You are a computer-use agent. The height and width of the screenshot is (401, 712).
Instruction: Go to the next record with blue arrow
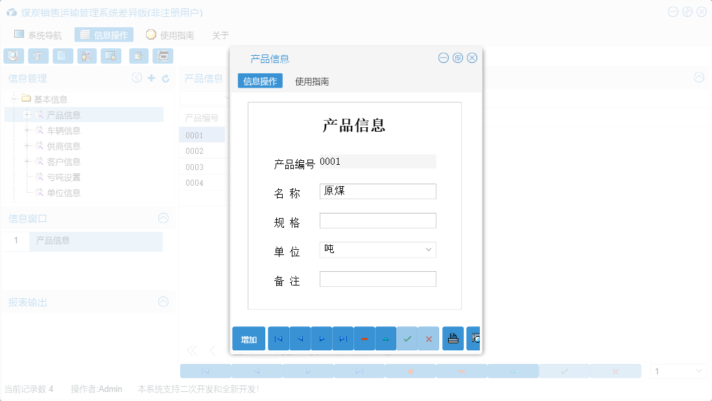321,338
